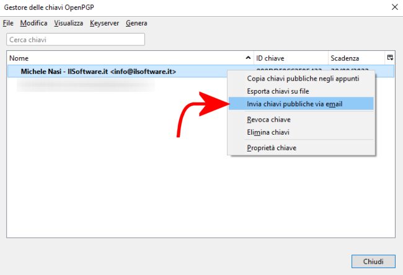Viewport: 403px width, 275px height.
Task: Open the Modifica menu
Action: tap(33, 23)
